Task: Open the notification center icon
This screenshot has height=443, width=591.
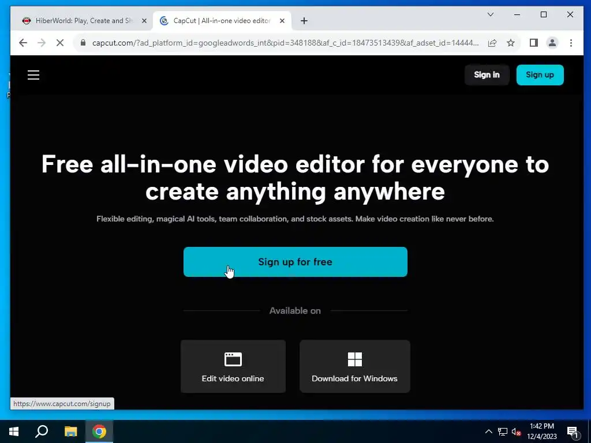Action: (x=573, y=431)
